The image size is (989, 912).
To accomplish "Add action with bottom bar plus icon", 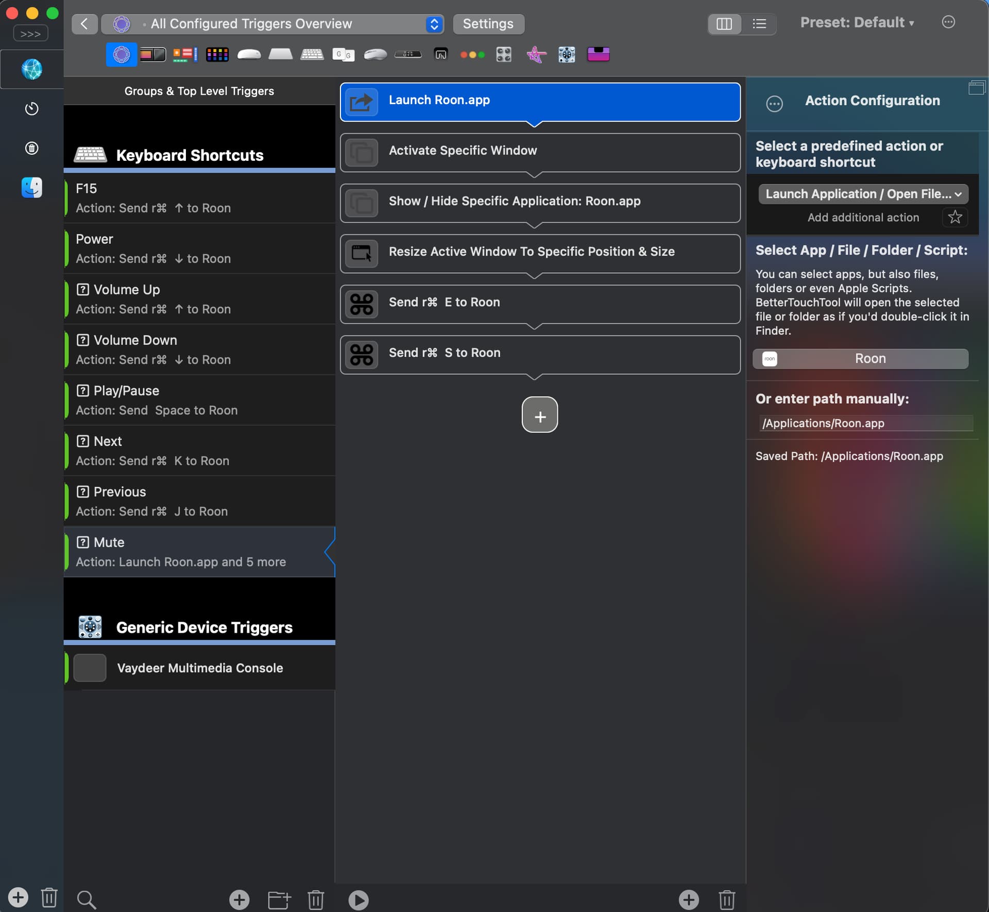I will (689, 900).
